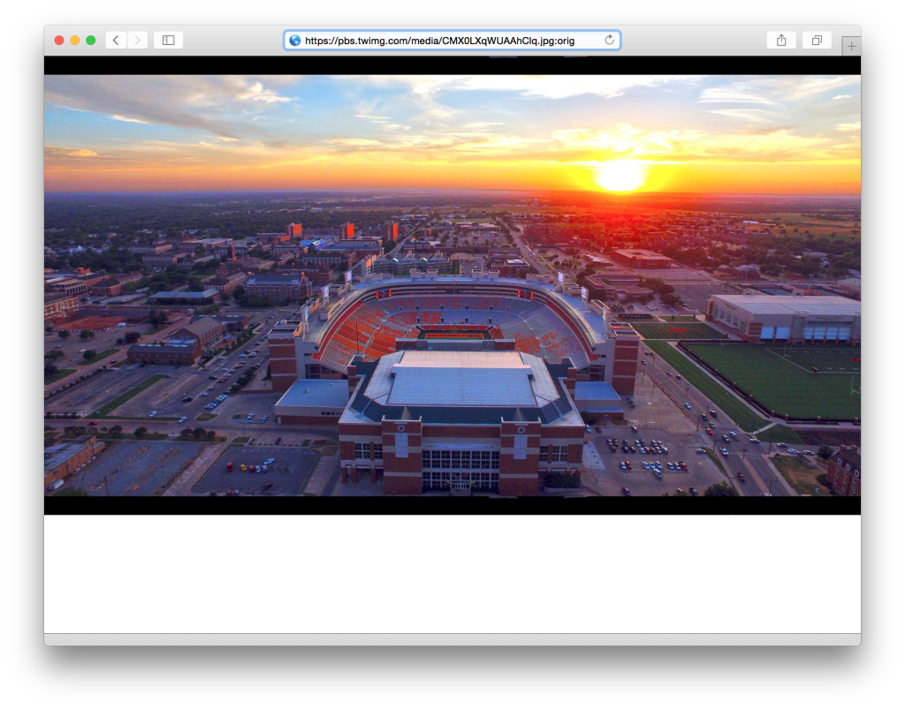This screenshot has height=709, width=905.
Task: Click the forward navigation arrow
Action: pyautogui.click(x=137, y=41)
